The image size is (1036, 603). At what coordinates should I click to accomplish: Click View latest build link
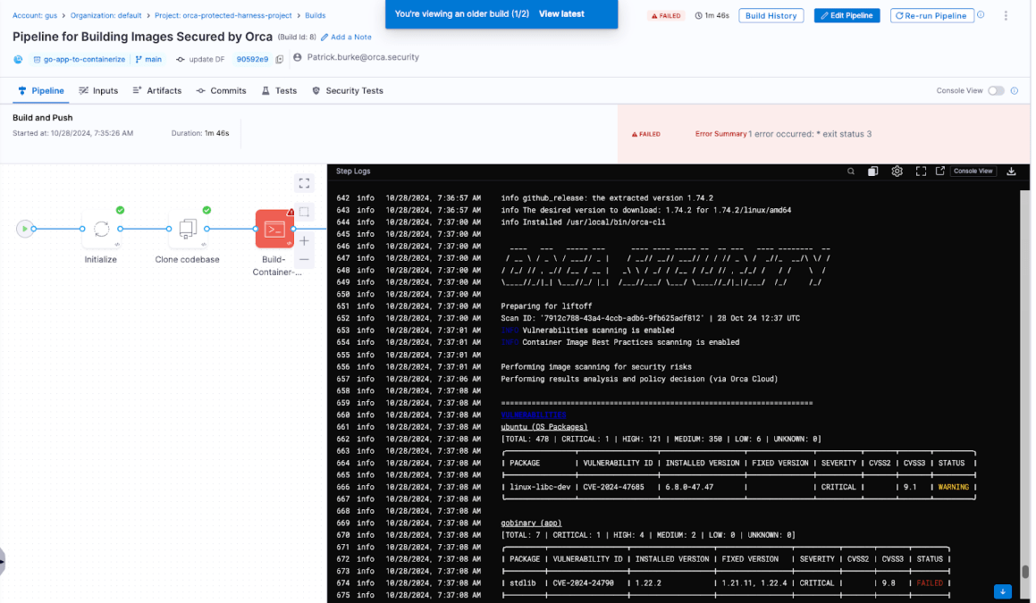pyautogui.click(x=561, y=14)
